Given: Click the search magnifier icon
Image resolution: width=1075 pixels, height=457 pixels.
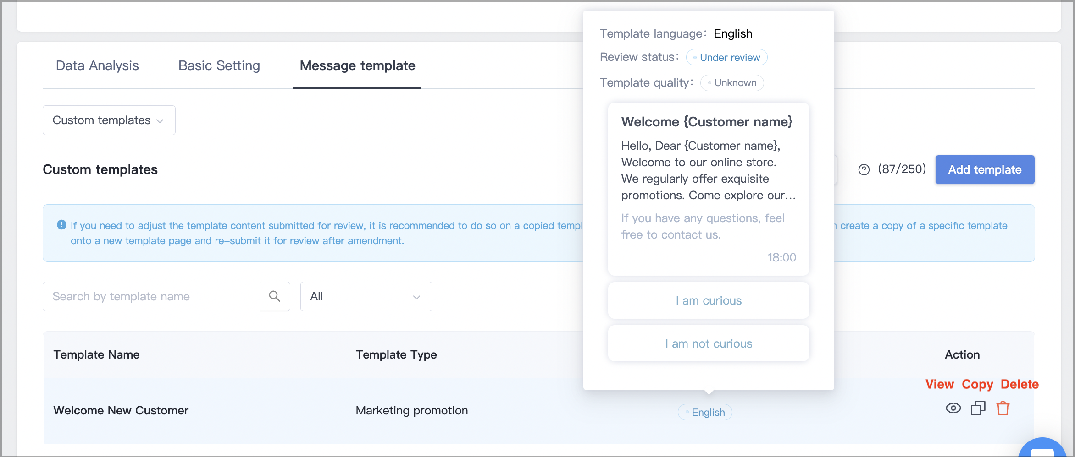Looking at the screenshot, I should click(x=274, y=296).
